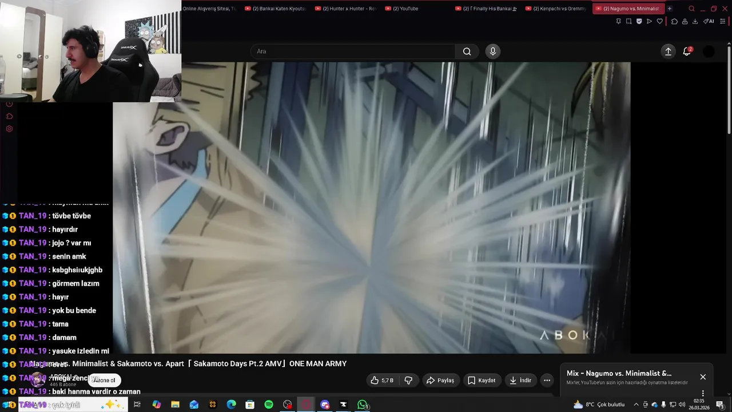Open Task View in taskbar
Image resolution: width=732 pixels, height=412 pixels.
click(x=137, y=405)
